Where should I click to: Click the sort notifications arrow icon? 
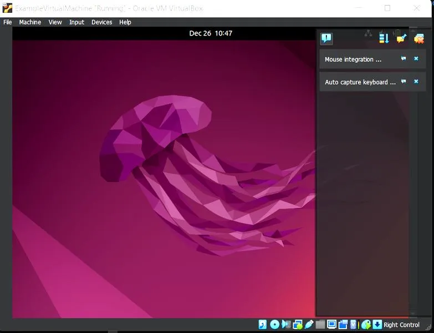click(384, 38)
